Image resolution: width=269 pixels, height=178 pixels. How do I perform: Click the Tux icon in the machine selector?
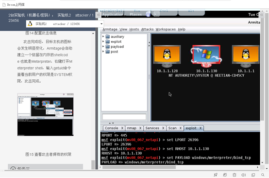pyautogui.click(x=30, y=24)
